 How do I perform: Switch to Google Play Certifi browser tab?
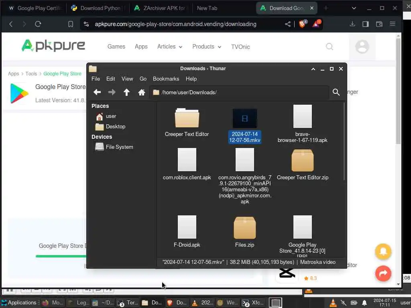coord(34,8)
